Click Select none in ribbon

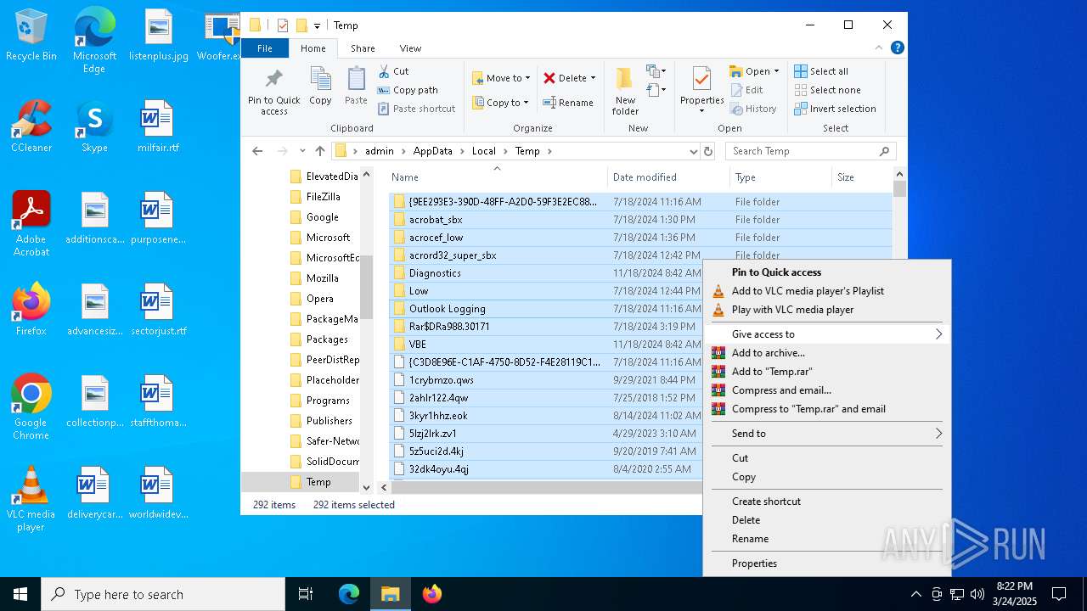(827, 90)
